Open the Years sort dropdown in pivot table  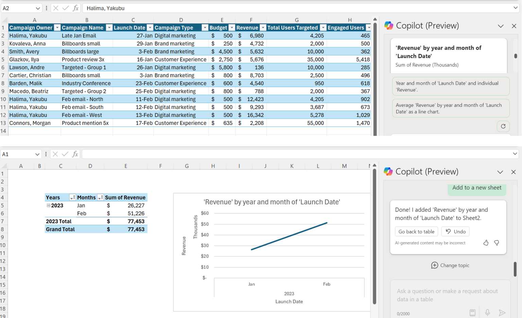coord(72,197)
